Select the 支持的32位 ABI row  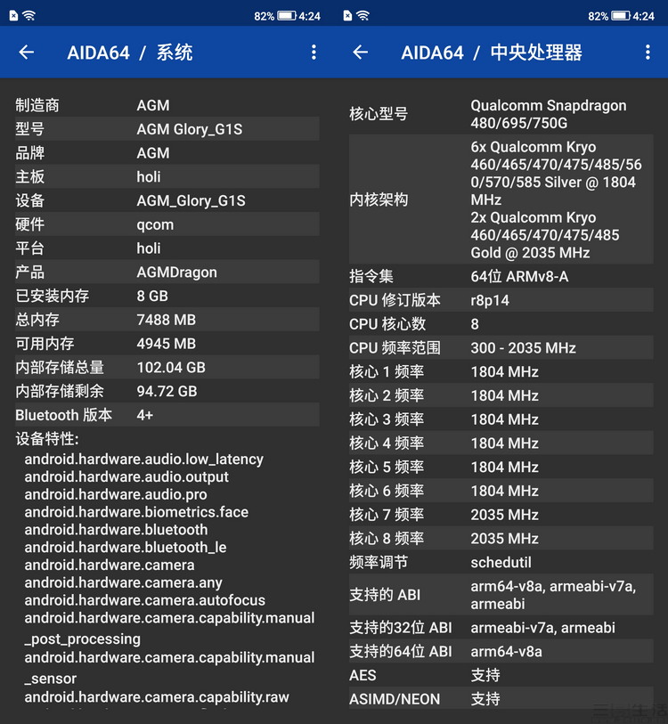point(501,628)
